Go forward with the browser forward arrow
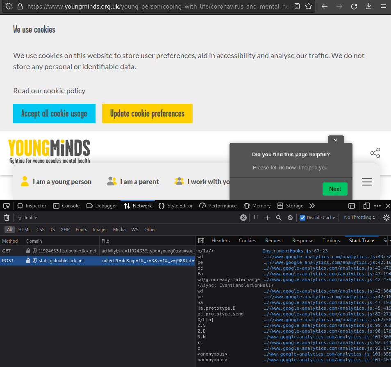 [x=339, y=7]
